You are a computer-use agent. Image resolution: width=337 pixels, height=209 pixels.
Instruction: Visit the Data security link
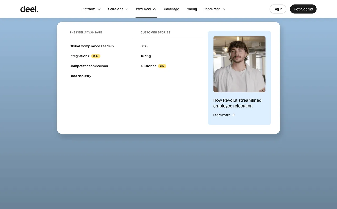tap(80, 76)
